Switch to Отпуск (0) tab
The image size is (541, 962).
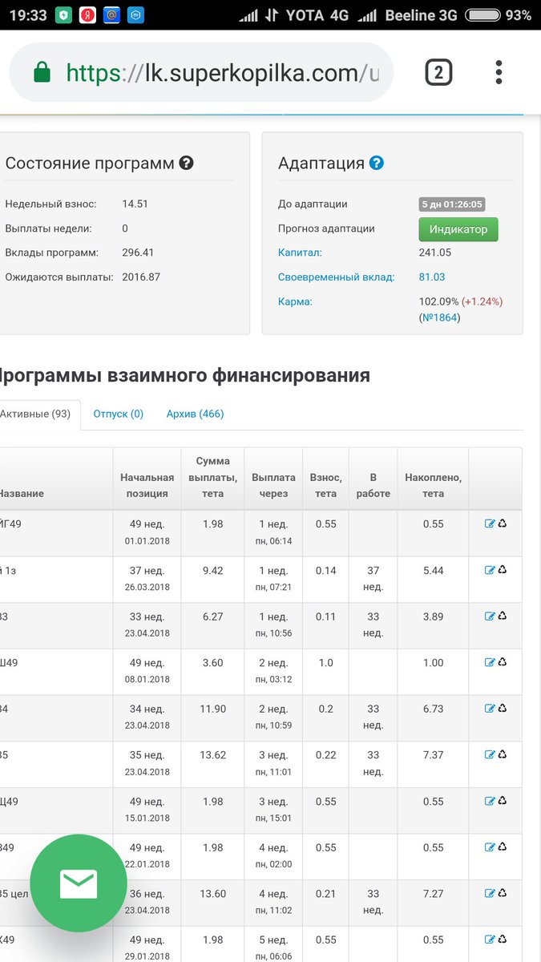[119, 414]
